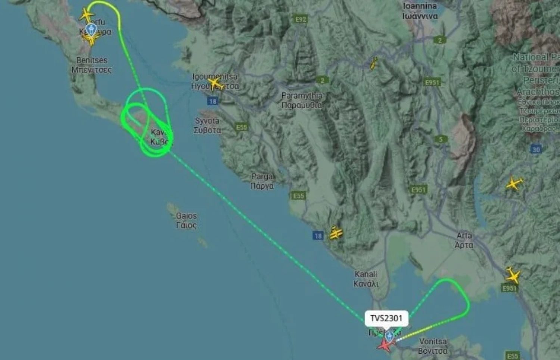Click the Ioannina city label
560x360 pixels.
420,11
